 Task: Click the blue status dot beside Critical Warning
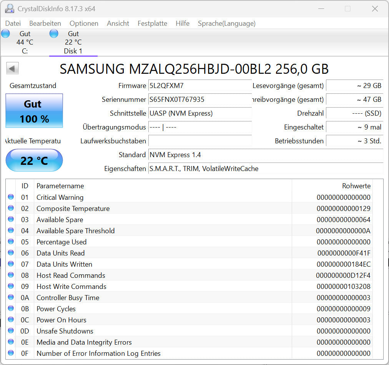click(11, 197)
